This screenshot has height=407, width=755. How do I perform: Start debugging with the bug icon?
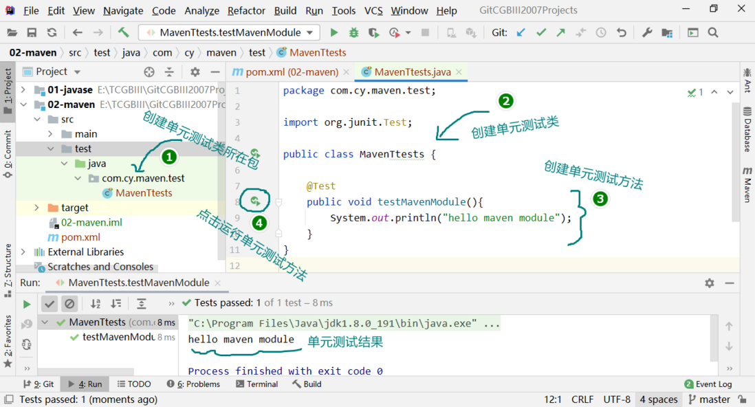(x=354, y=33)
